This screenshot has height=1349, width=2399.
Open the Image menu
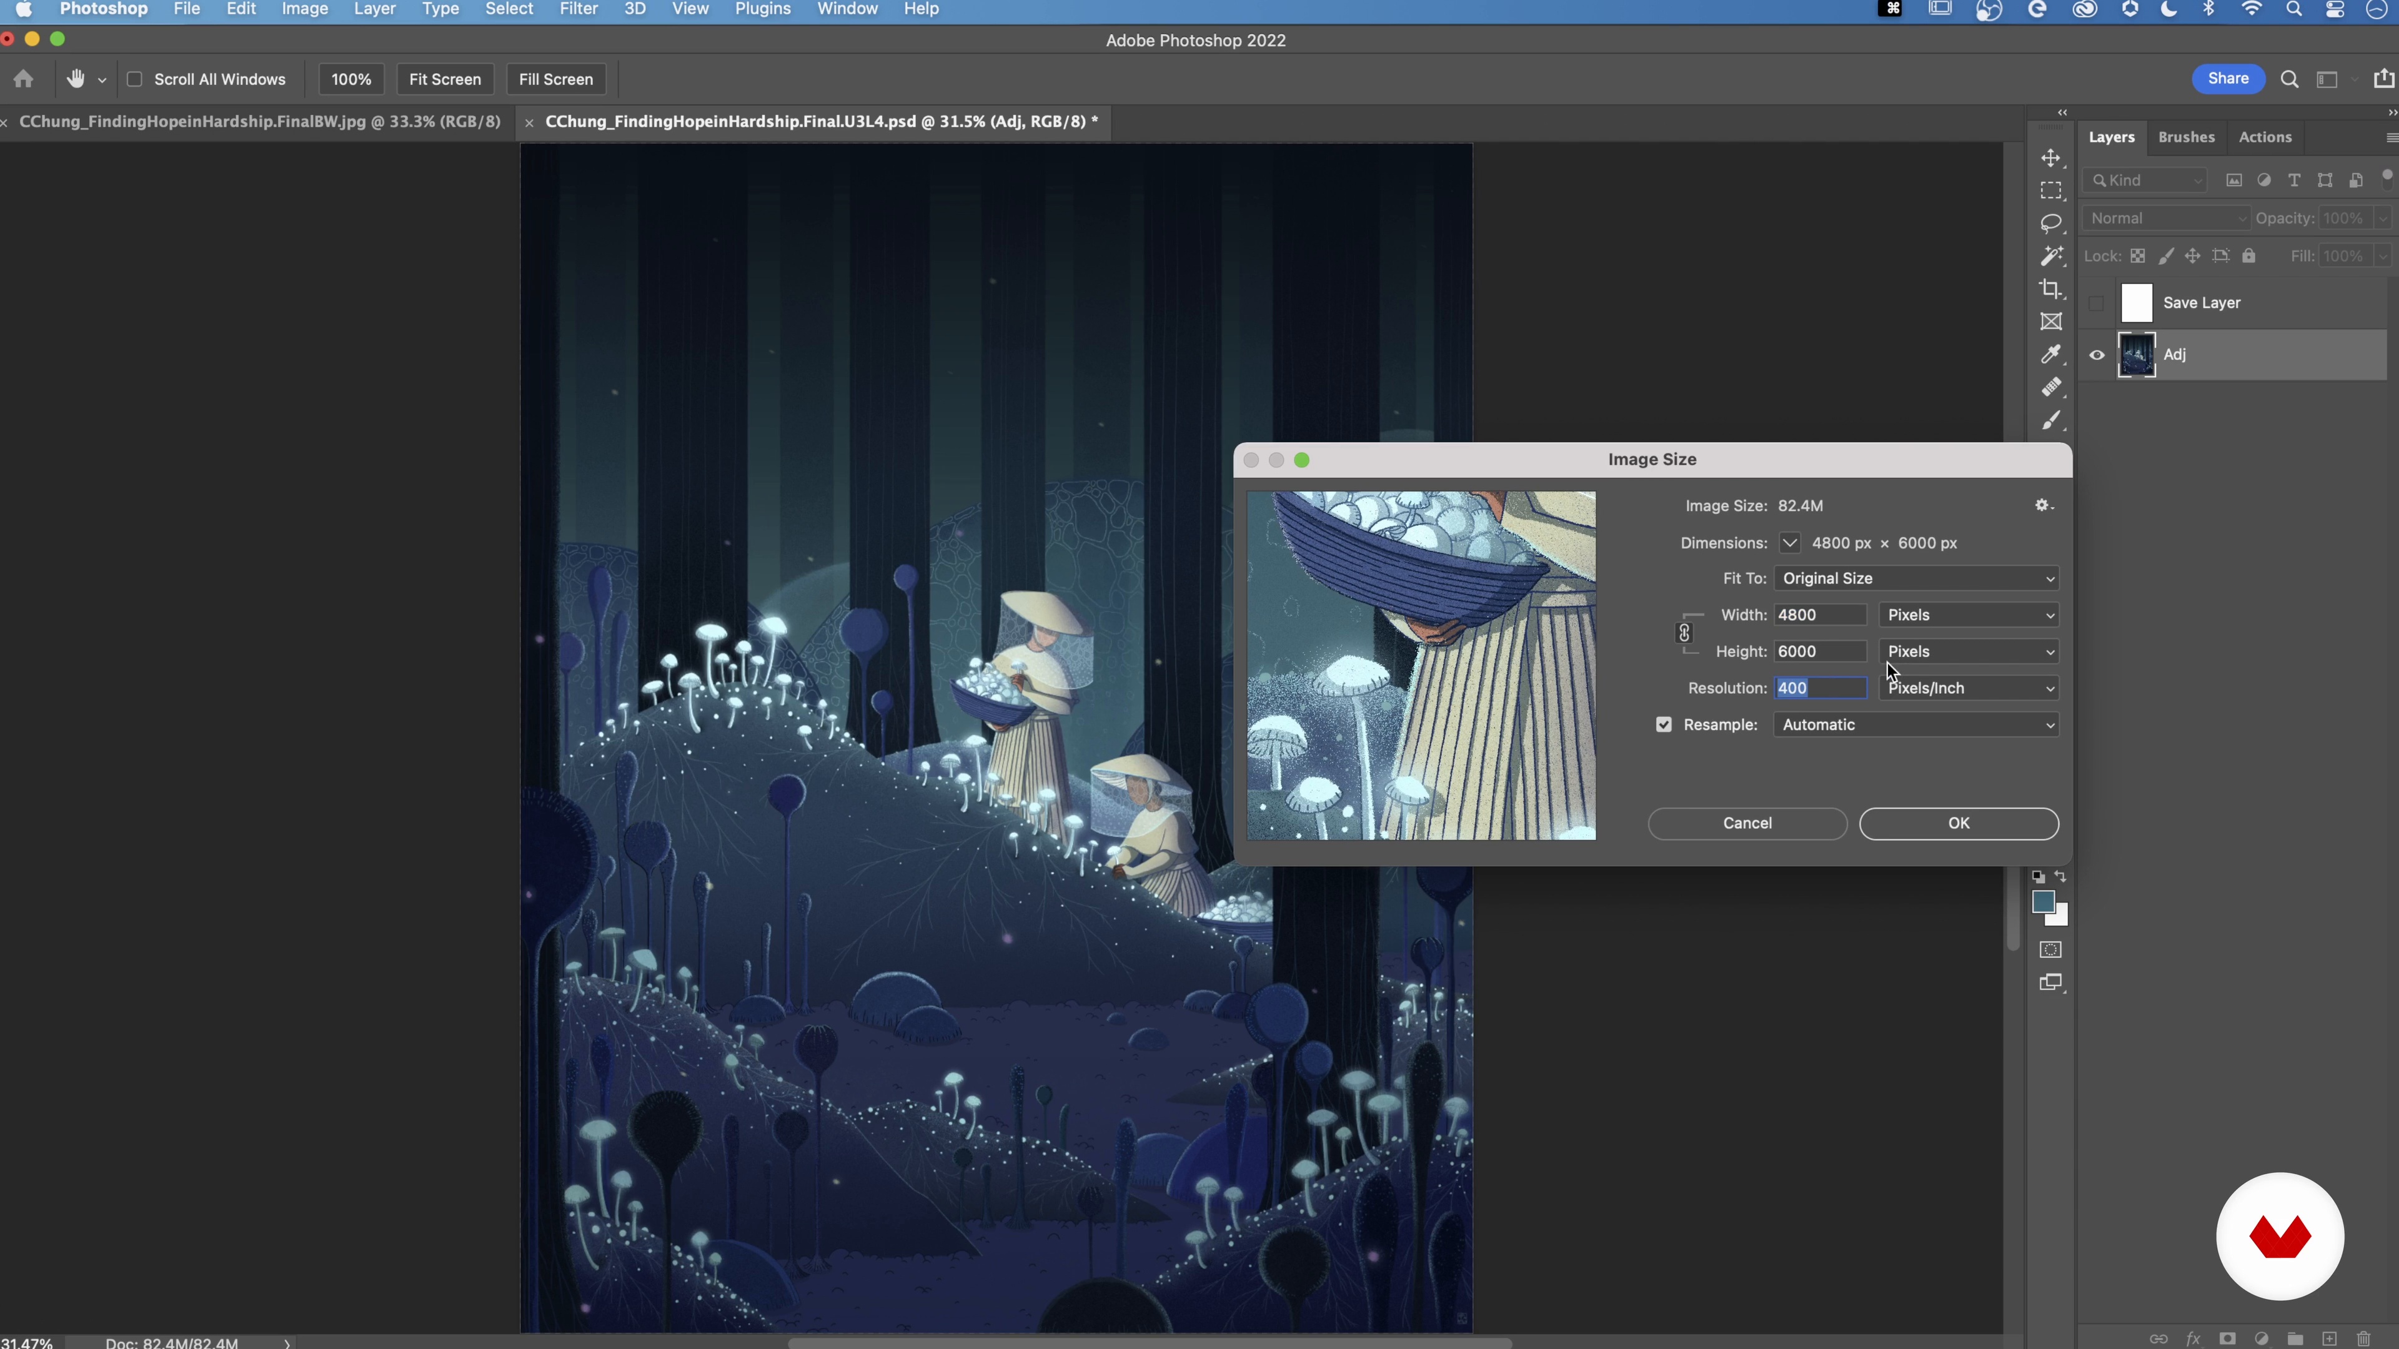(x=304, y=9)
